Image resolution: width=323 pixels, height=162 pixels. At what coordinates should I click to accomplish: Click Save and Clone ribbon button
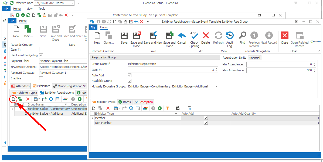tap(169, 39)
